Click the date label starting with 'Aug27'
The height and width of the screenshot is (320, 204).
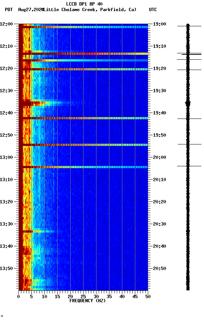tap(31, 10)
